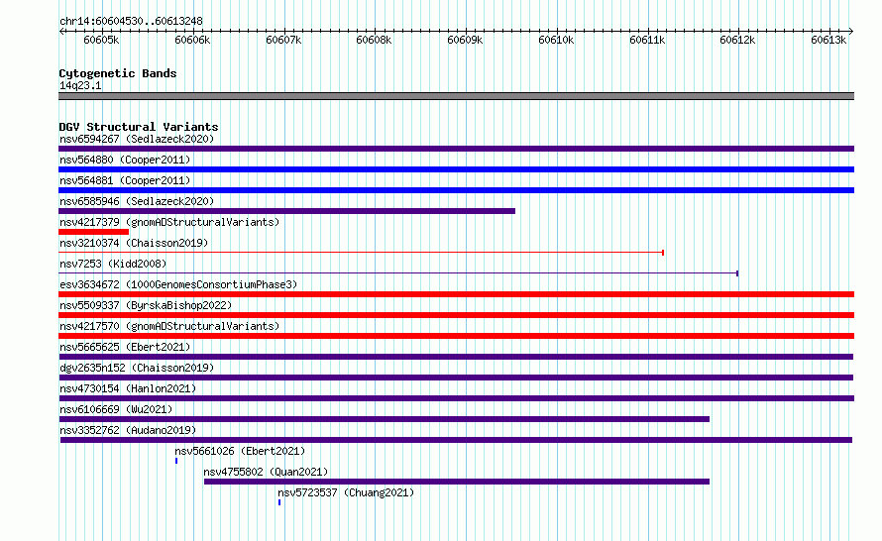Image resolution: width=882 pixels, height=541 pixels.
Task: Open the nsv7253 (Kidd2008) label
Action: pyautogui.click(x=113, y=264)
